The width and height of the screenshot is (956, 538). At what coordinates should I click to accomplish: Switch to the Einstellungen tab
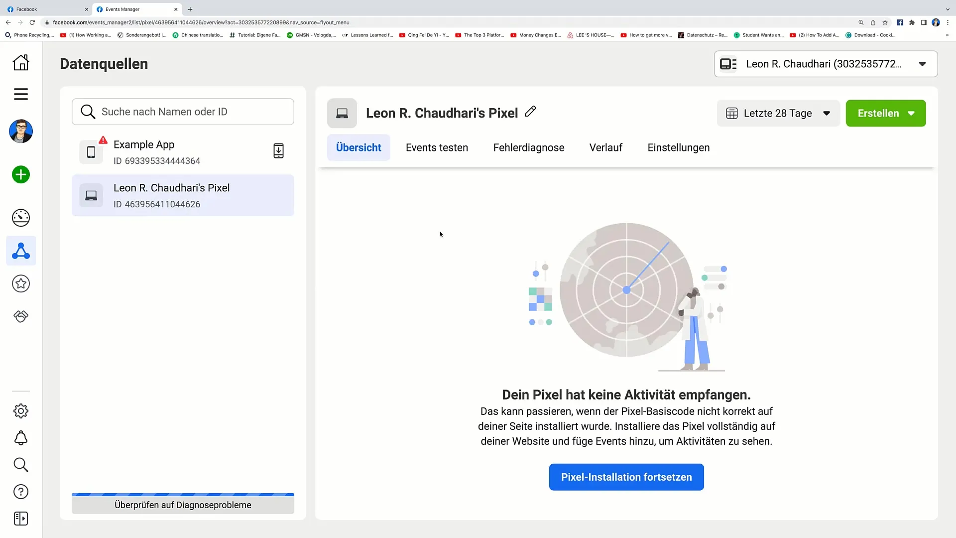pos(678,147)
